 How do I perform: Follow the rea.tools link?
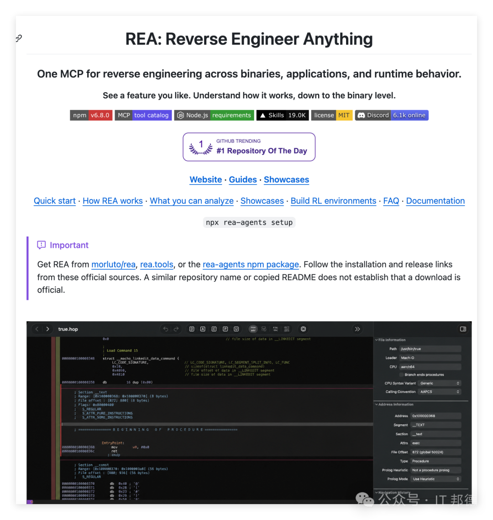(157, 265)
